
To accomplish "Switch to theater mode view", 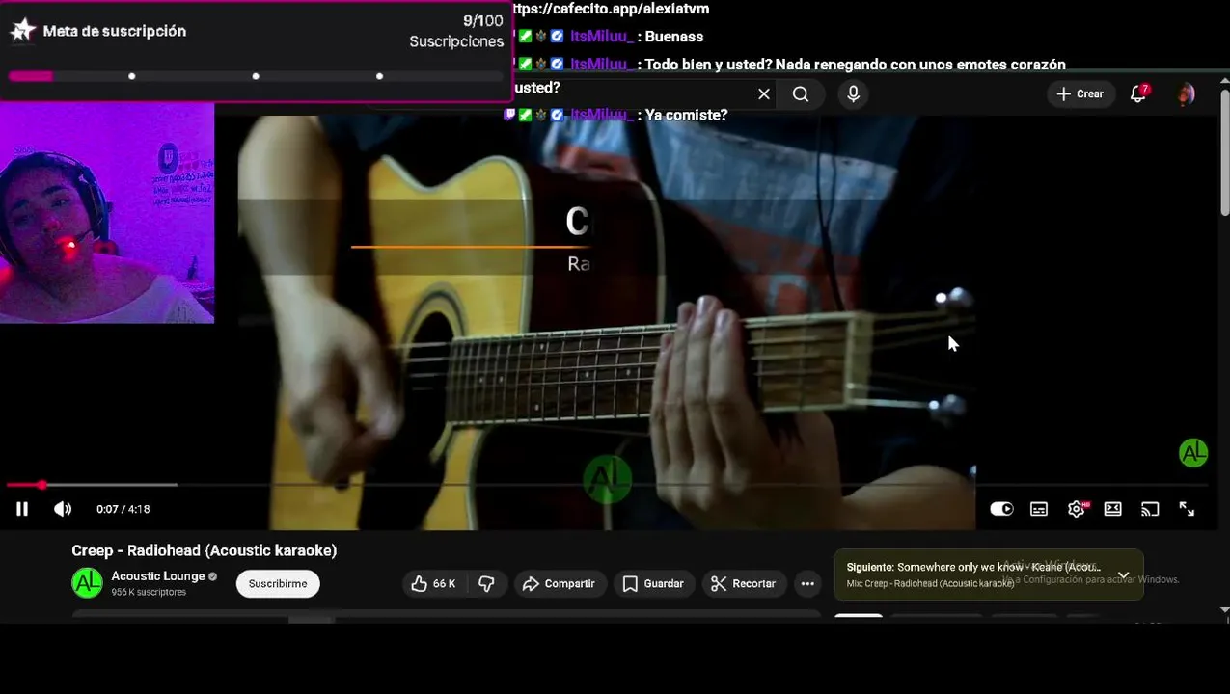I will (1112, 509).
